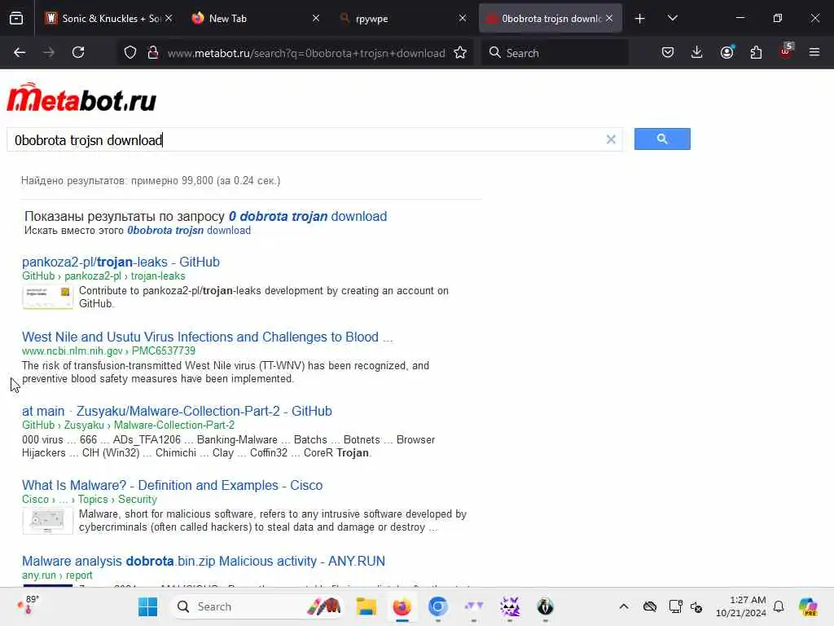This screenshot has height=626, width=834.
Task: Open Firefox View recent browsing icon
Action: [x=16, y=19]
